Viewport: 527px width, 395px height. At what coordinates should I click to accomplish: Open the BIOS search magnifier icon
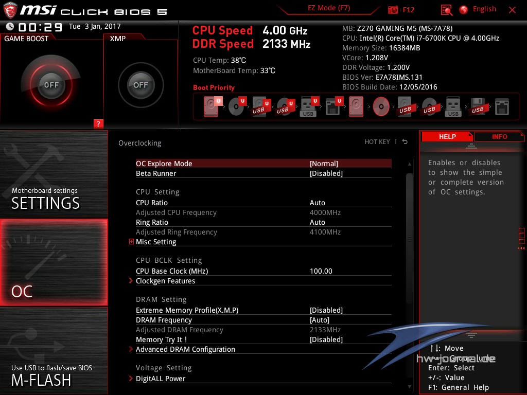pyautogui.click(x=446, y=10)
